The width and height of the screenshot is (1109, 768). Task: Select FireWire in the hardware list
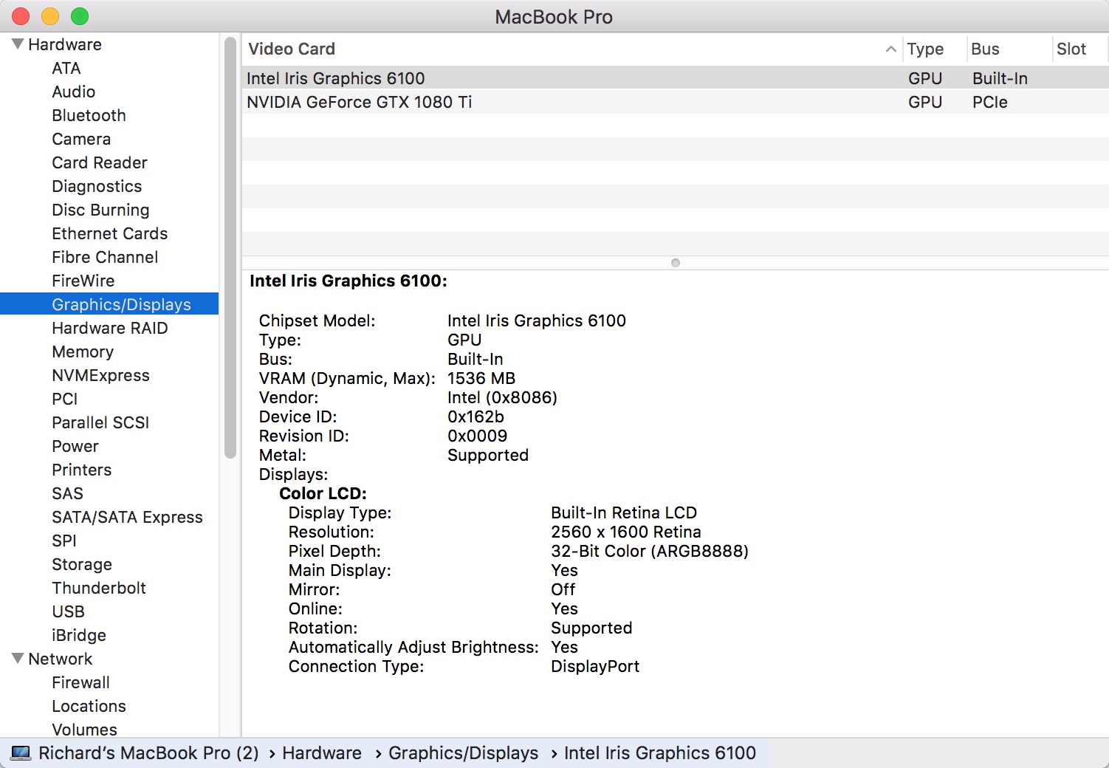pyautogui.click(x=83, y=281)
